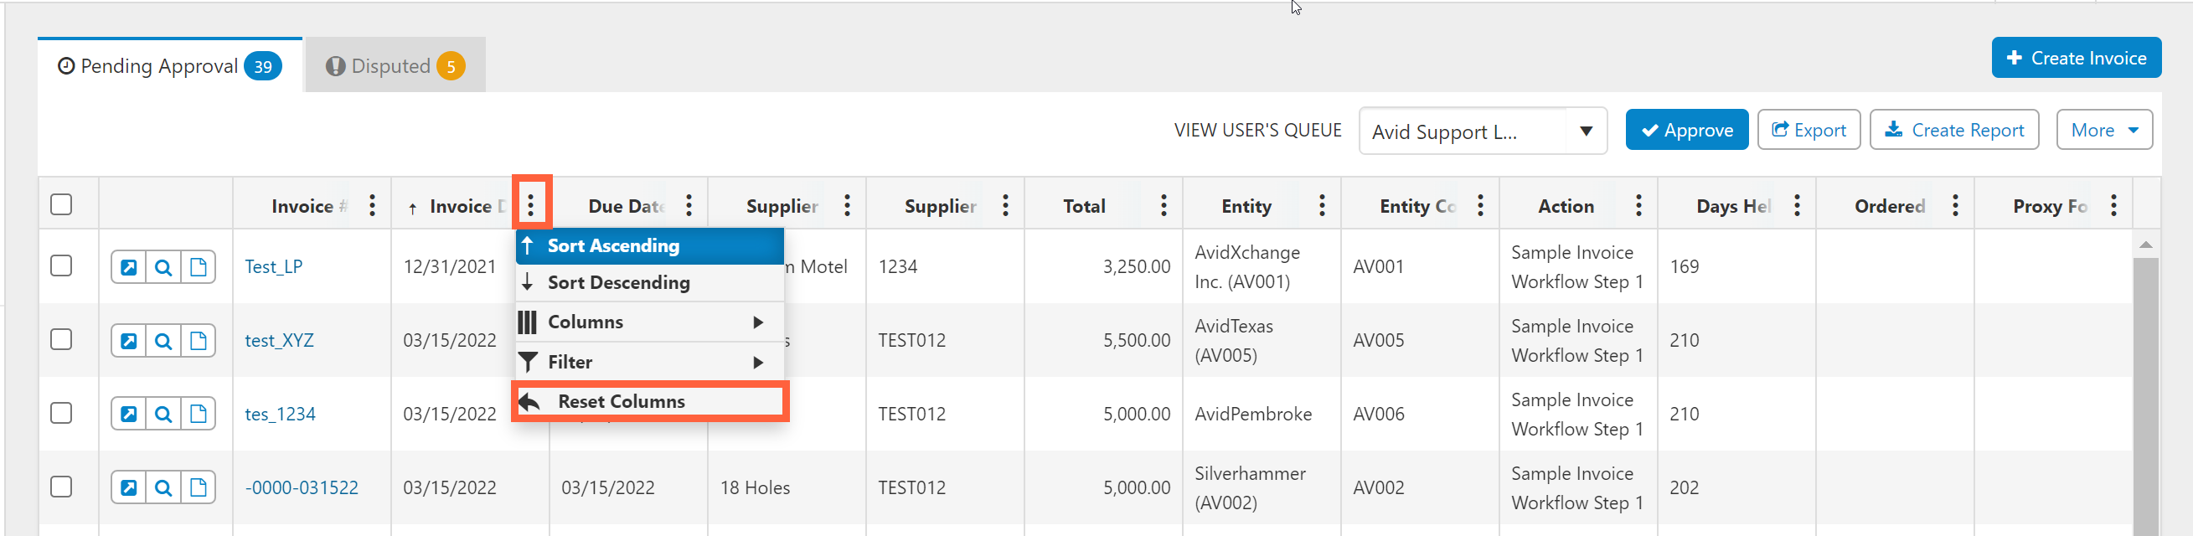Screen dimensions: 2193x536
Task: Select Reset Columns in the column menu
Action: click(x=649, y=401)
